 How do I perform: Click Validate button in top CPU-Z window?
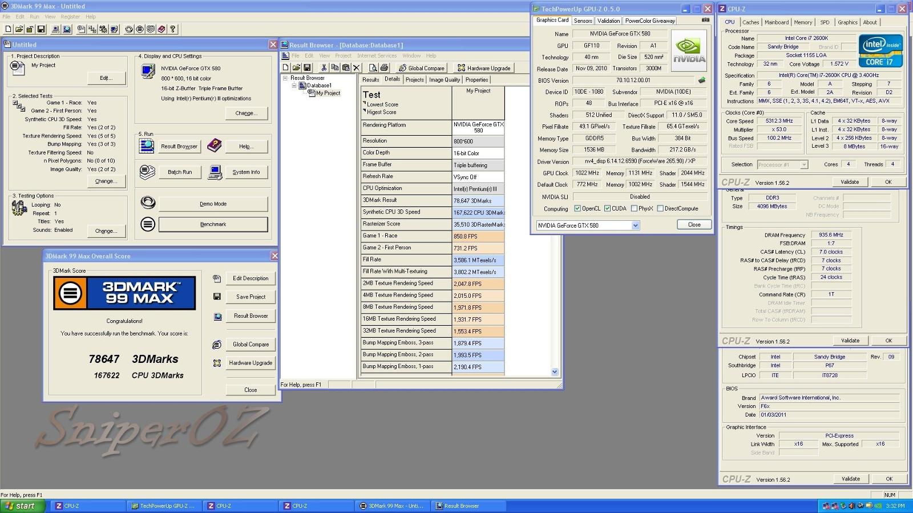point(850,182)
